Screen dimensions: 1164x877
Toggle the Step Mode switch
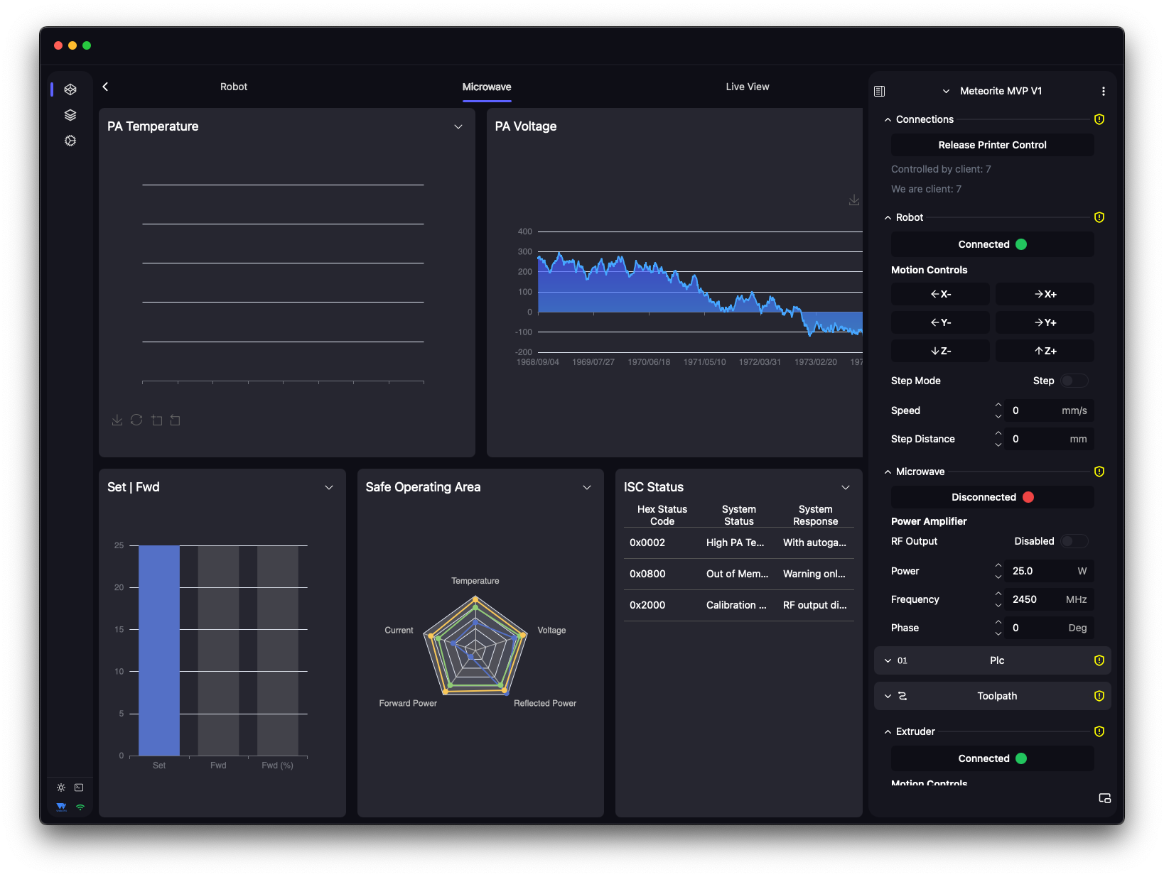1074,381
